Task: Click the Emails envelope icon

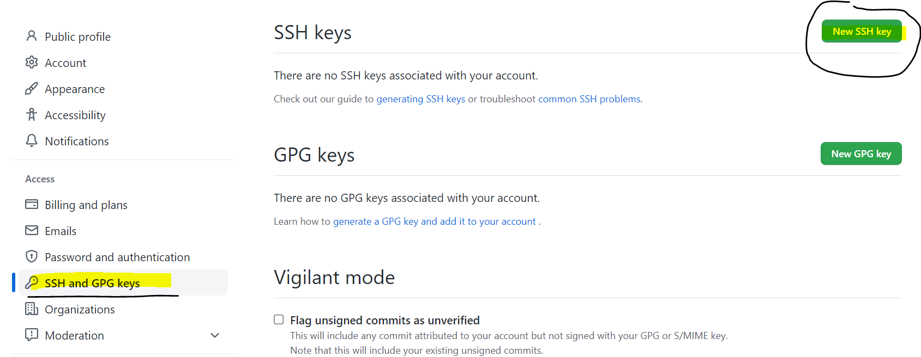Action: (x=32, y=231)
